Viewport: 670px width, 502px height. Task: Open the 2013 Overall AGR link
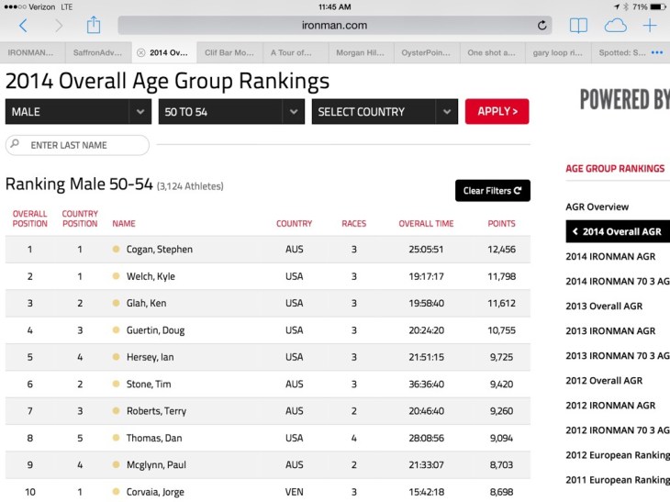[603, 307]
